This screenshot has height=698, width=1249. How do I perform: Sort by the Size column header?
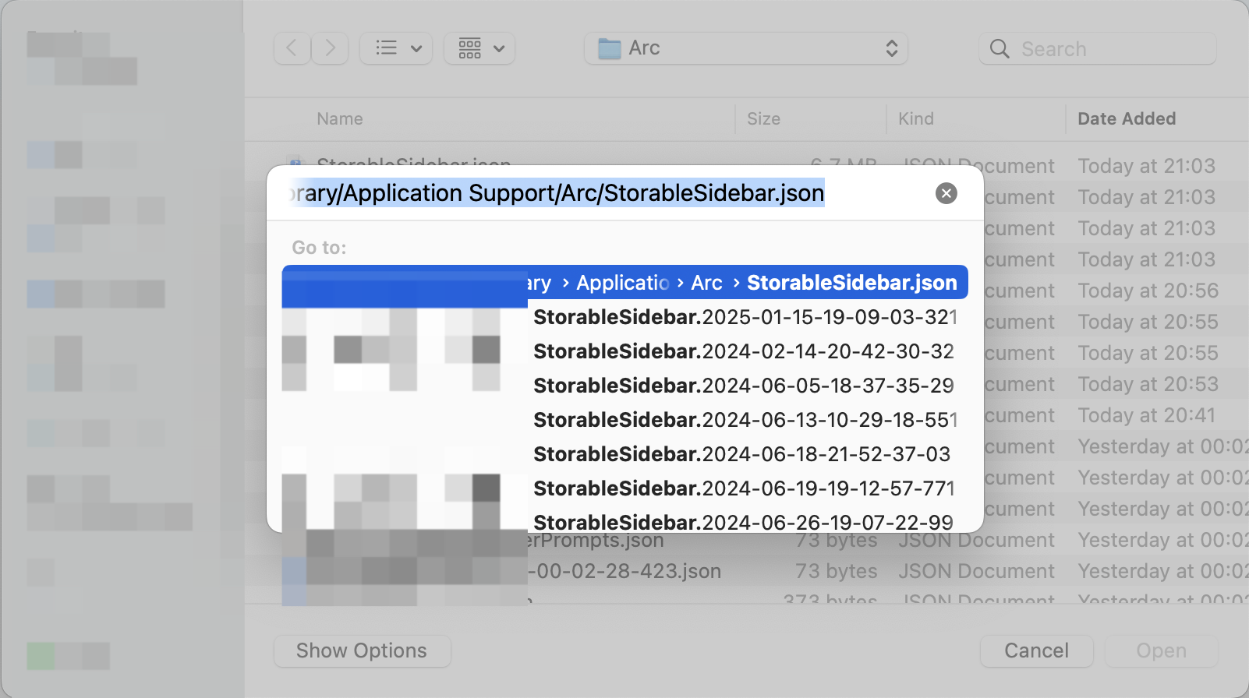pos(763,118)
